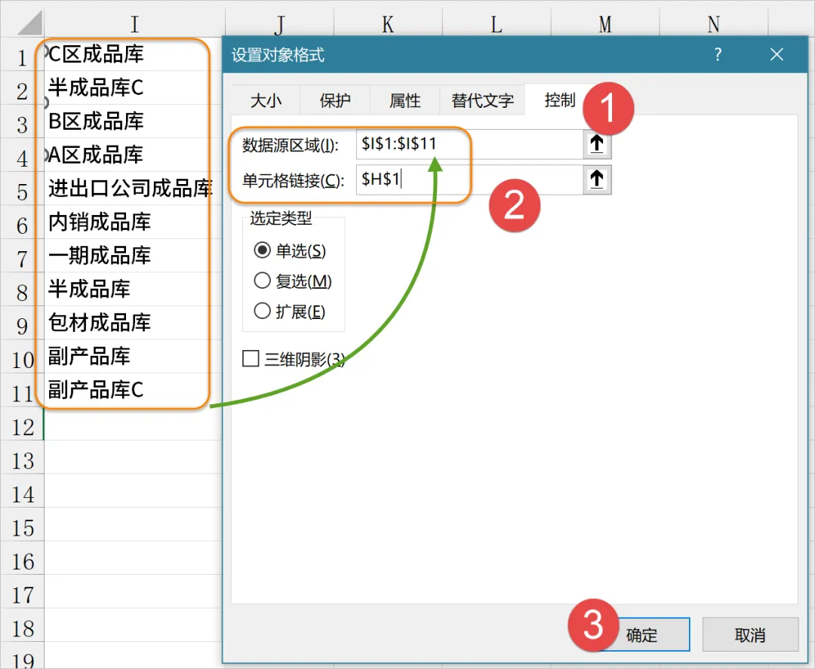Switch to the 保护 tab
Viewport: 815px width, 669px height.
click(x=335, y=100)
